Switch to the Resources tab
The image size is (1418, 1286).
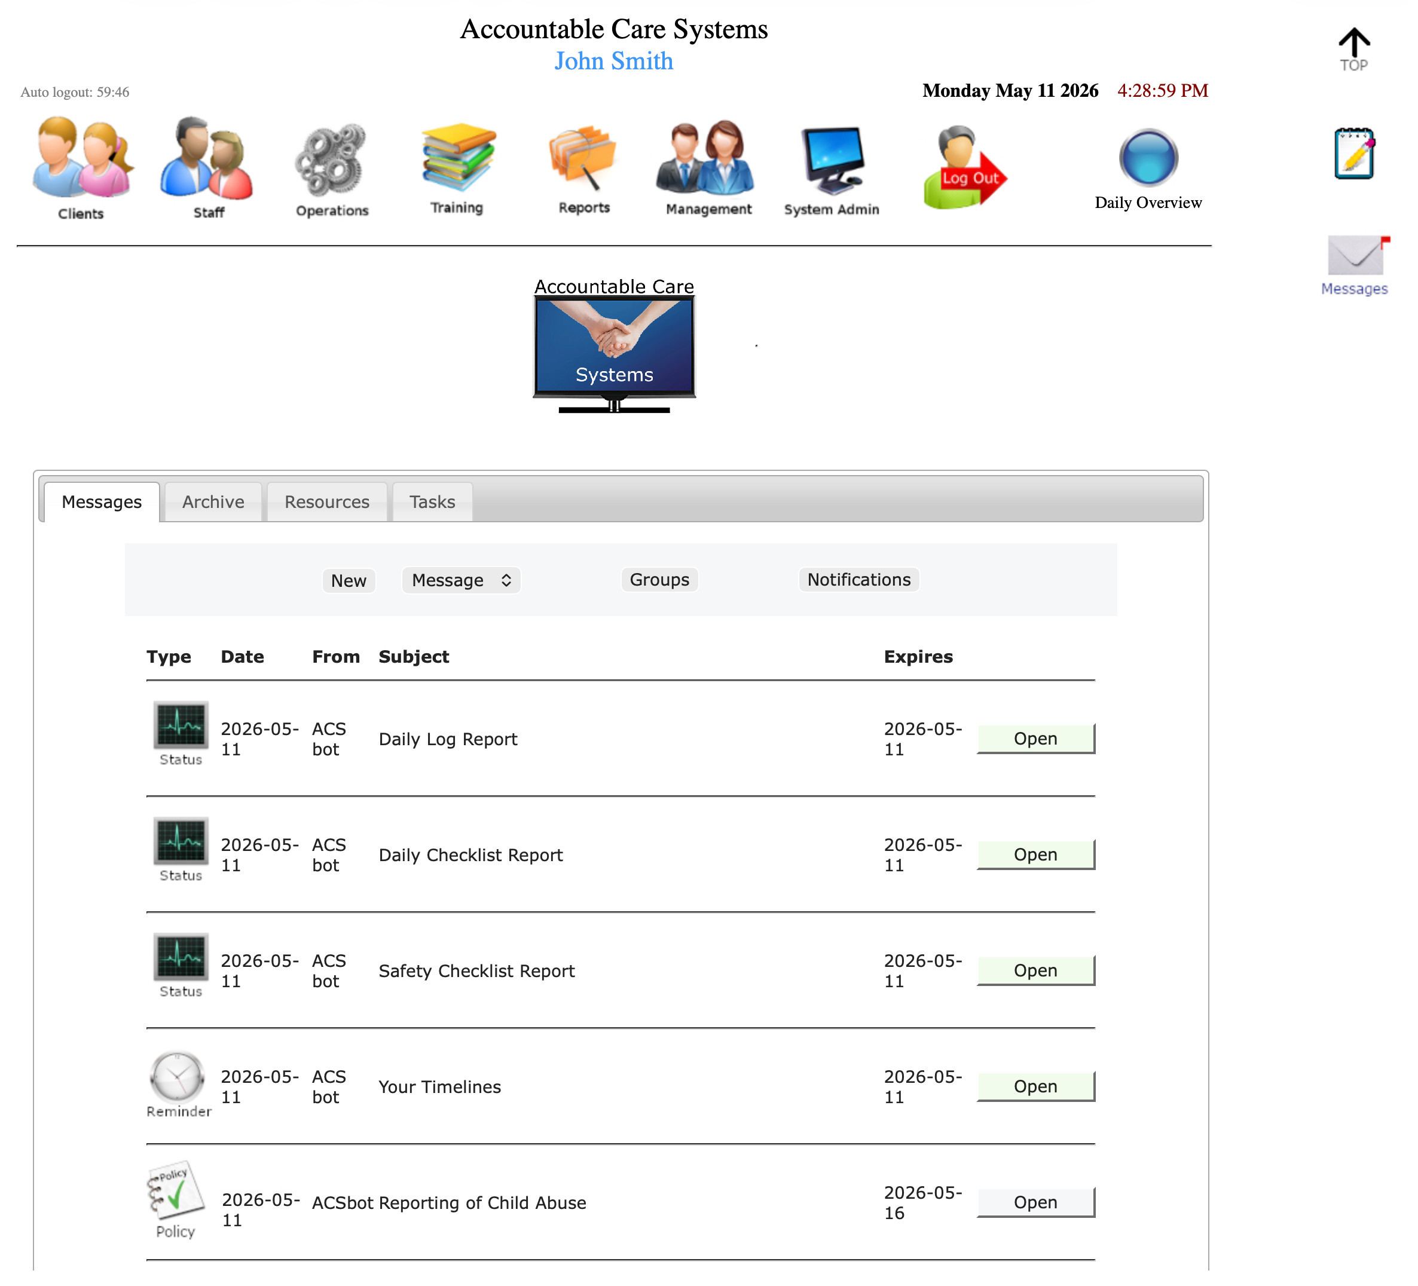[x=327, y=502]
